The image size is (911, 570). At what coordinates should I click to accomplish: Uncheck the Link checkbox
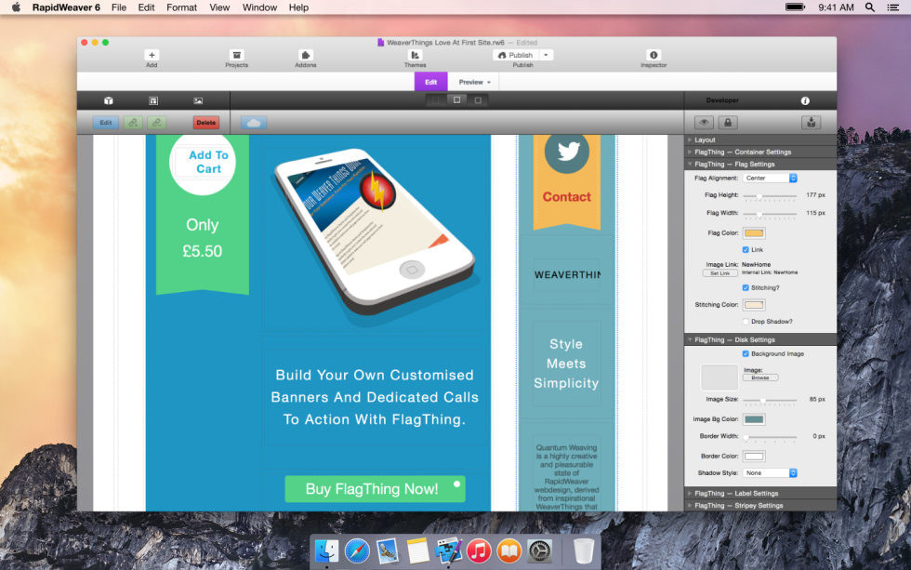(746, 250)
